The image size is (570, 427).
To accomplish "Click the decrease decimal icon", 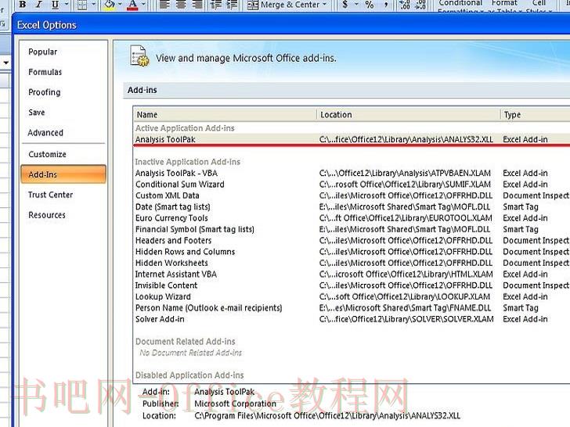I will 420,5.
